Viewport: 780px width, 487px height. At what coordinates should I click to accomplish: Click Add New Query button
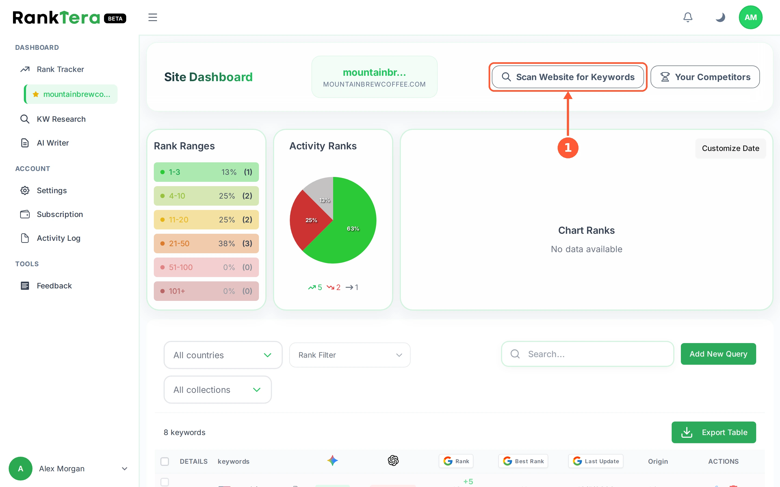tap(718, 354)
